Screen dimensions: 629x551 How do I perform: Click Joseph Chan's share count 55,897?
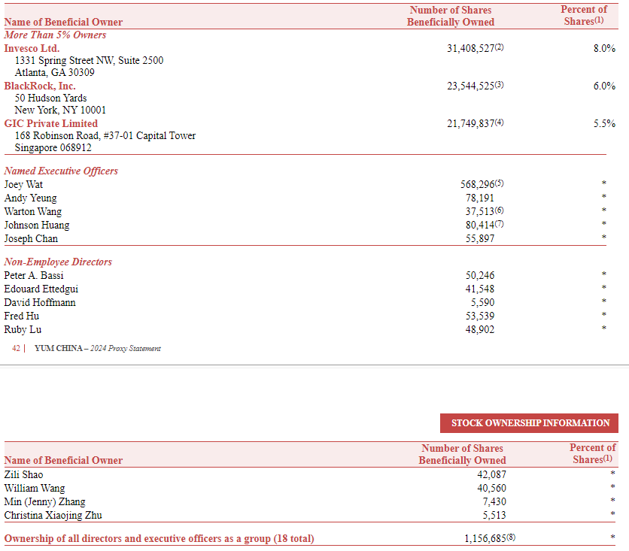point(480,239)
